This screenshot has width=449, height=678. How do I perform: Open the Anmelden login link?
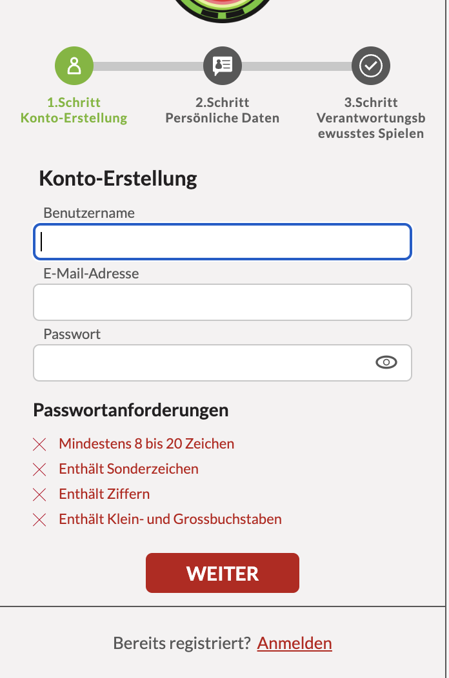[x=294, y=643]
